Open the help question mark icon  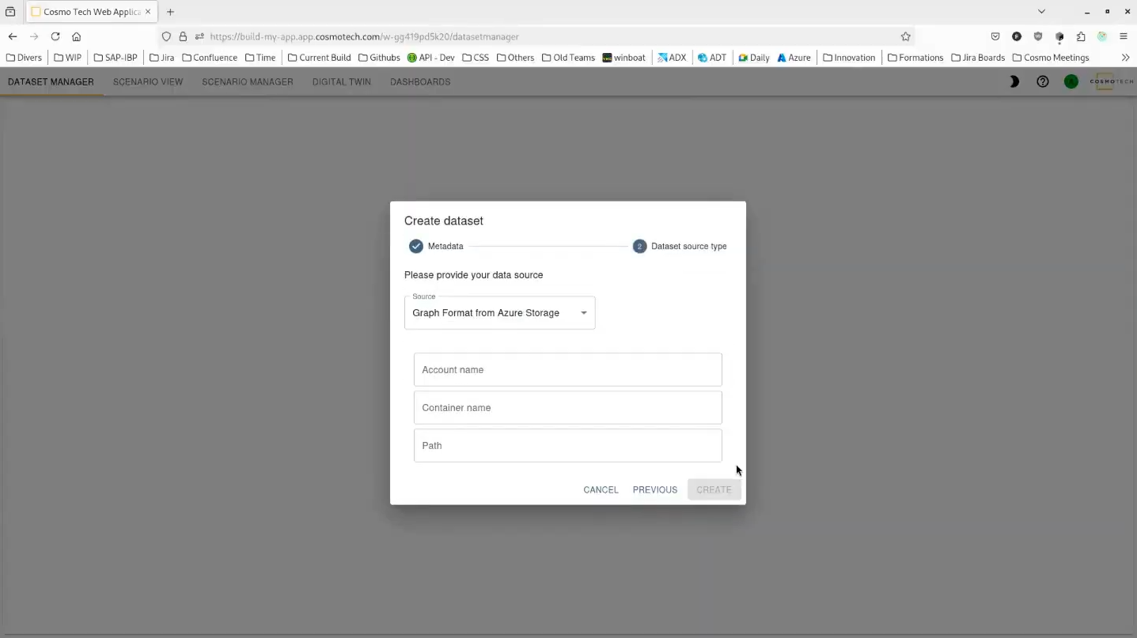pyautogui.click(x=1042, y=81)
